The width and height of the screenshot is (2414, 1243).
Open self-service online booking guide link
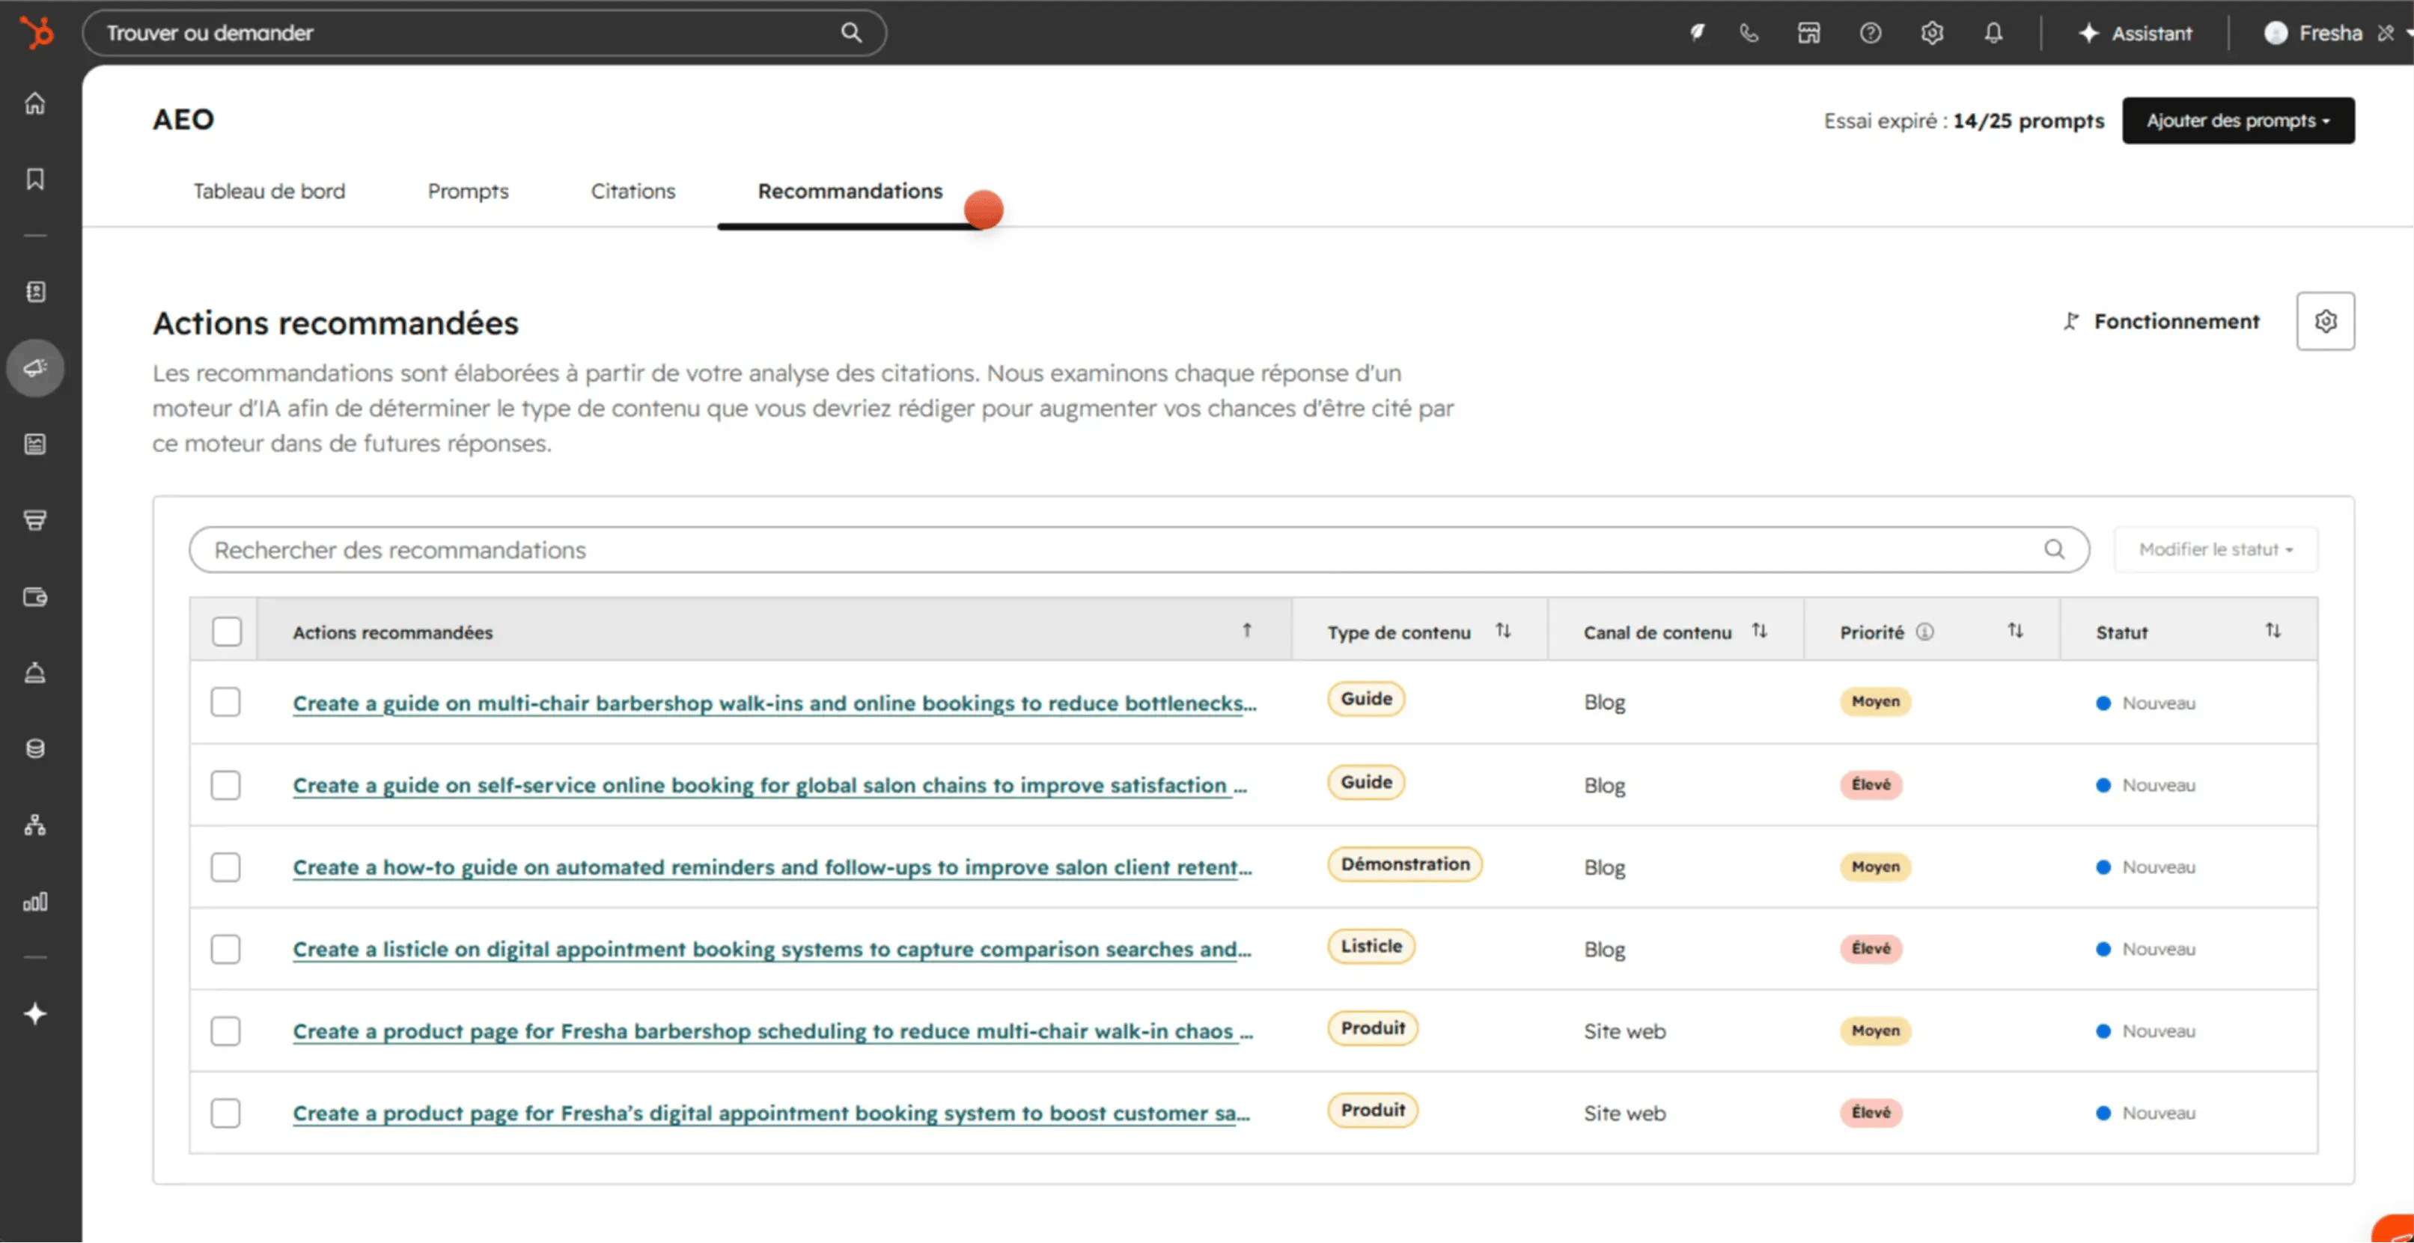[x=769, y=786]
